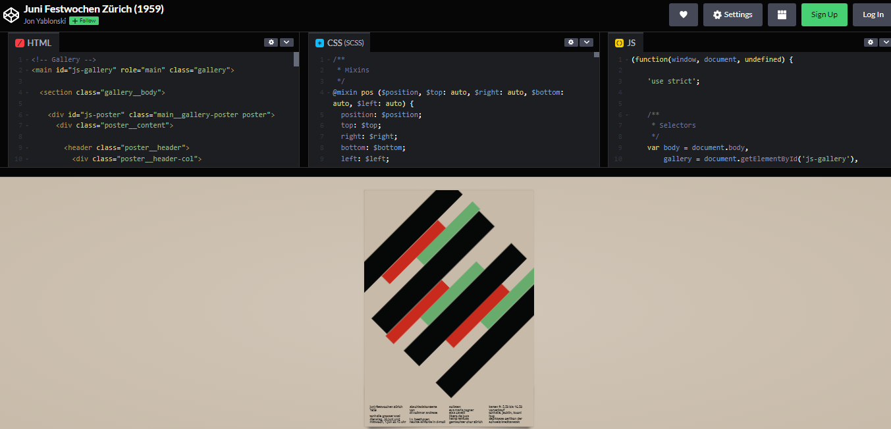Change the editor view layout

click(x=782, y=14)
